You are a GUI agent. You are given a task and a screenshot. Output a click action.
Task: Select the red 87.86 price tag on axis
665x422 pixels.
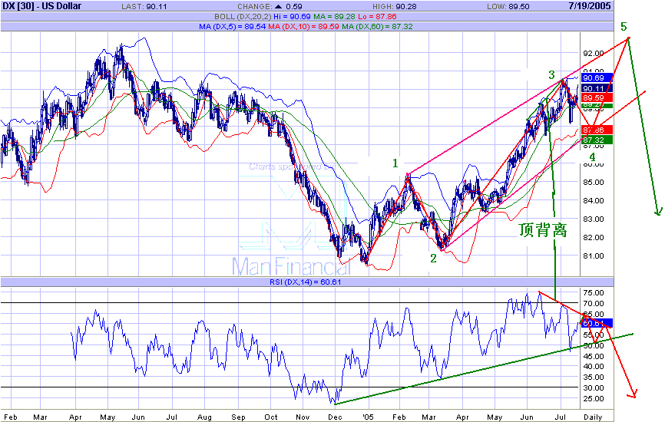[597, 130]
